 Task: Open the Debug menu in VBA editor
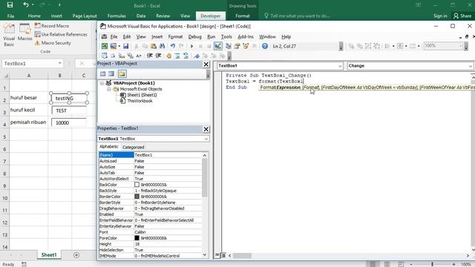[x=194, y=36]
